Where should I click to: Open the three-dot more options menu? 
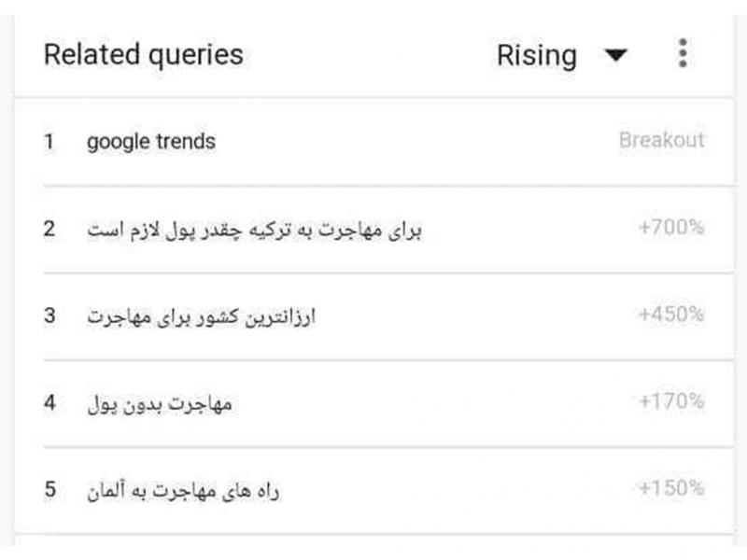pyautogui.click(x=683, y=54)
